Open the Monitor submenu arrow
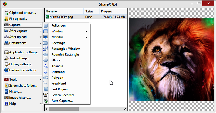The width and height of the screenshot is (216, 113). pos(86,37)
